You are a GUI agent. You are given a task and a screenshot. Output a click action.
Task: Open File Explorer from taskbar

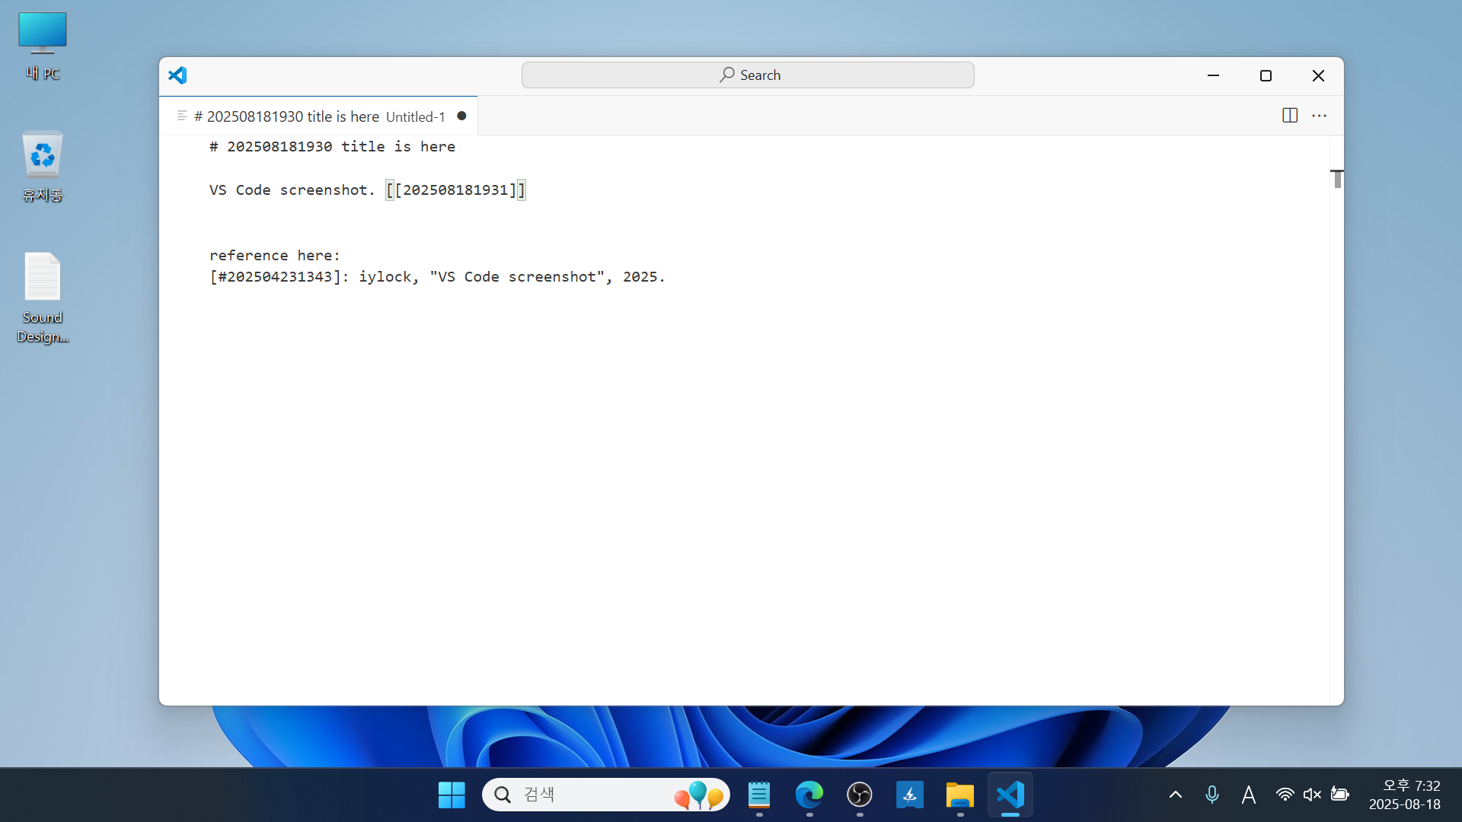click(x=960, y=795)
